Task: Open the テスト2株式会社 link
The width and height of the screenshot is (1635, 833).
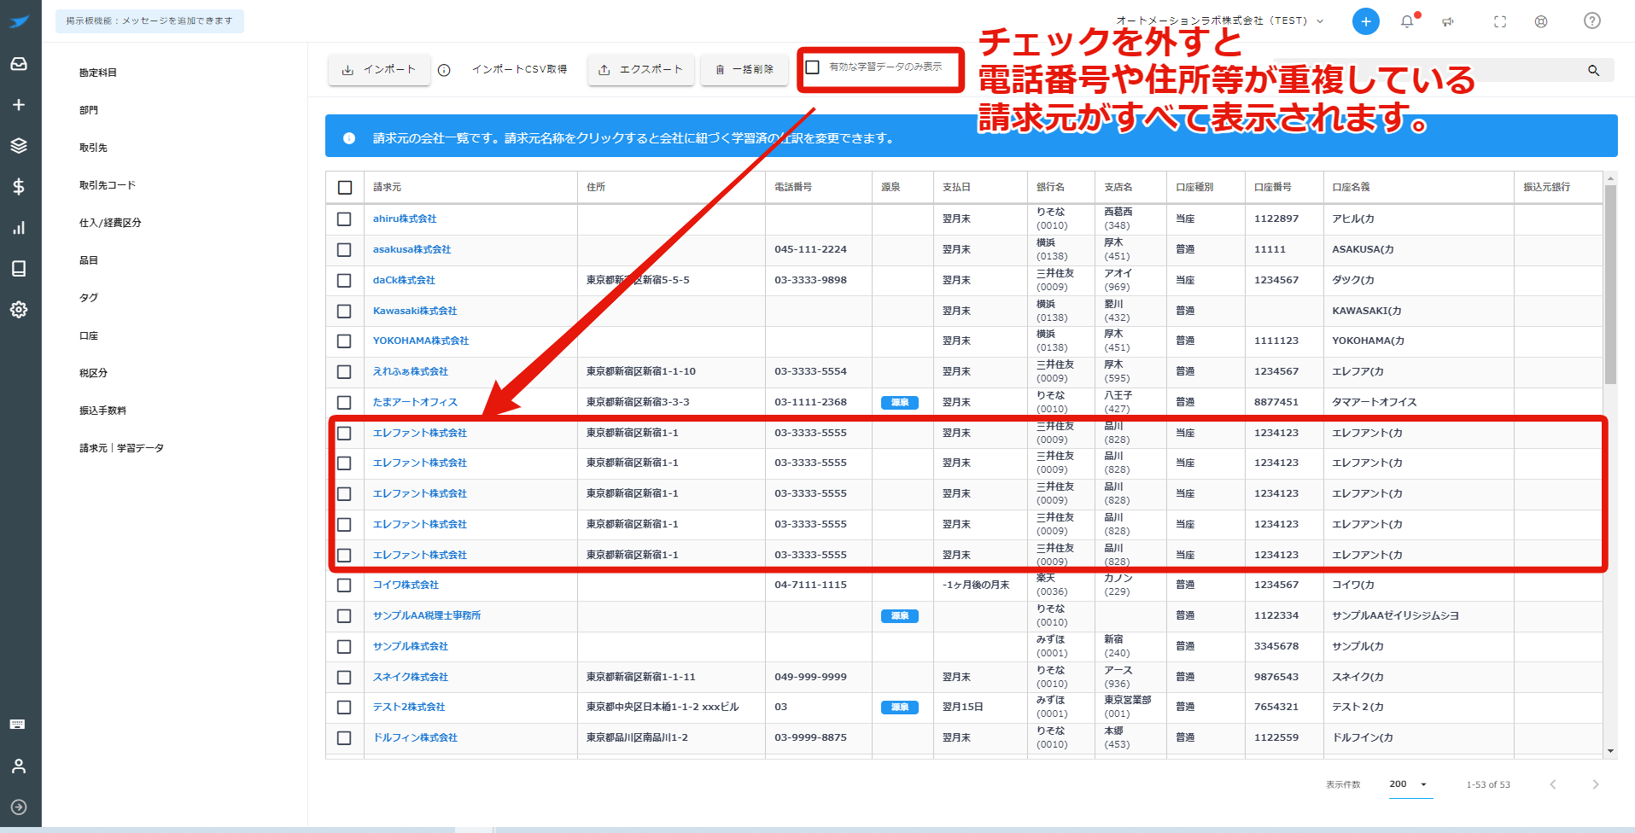Action: (x=409, y=708)
